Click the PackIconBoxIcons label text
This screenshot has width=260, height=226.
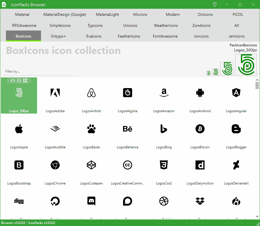pos(243,45)
